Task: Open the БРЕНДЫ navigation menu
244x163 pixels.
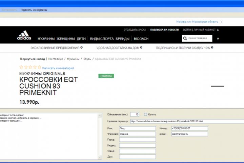Action: tap(122, 39)
